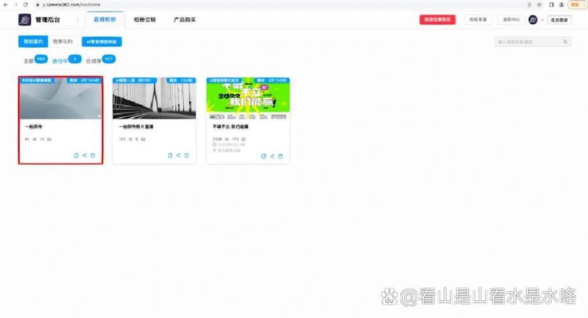
Task: Filter albums by 进行中
Action: pos(60,61)
